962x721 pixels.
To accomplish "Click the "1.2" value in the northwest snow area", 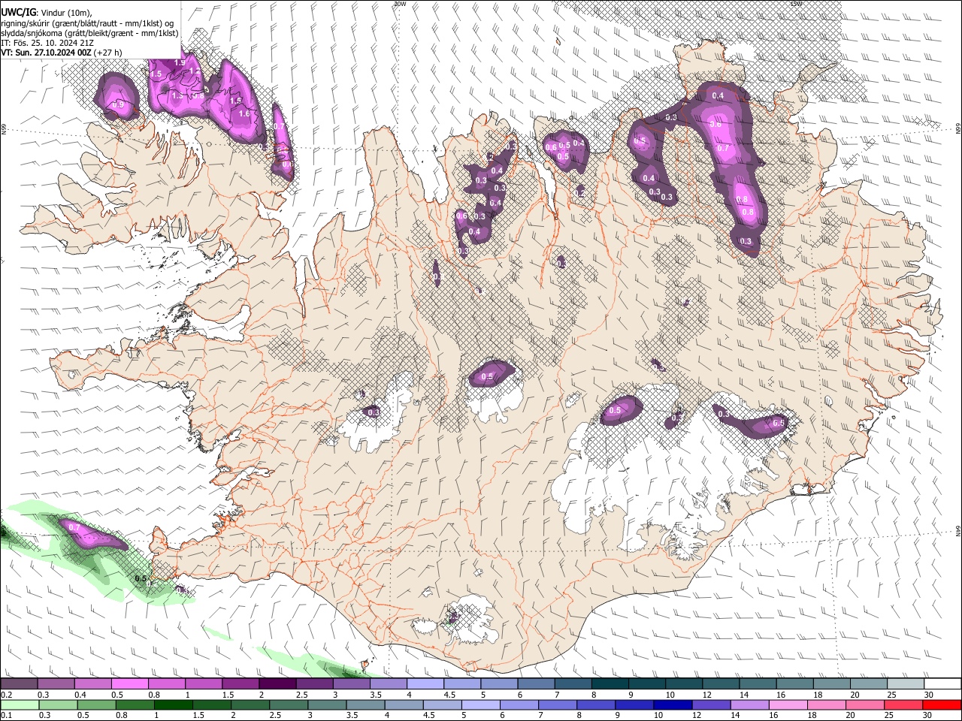I will click(x=193, y=71).
